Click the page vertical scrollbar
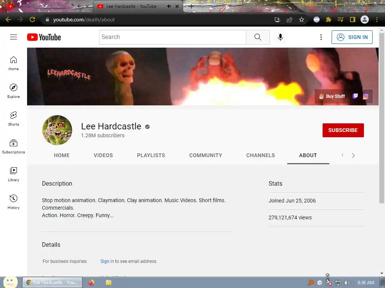 pyautogui.click(x=382, y=117)
